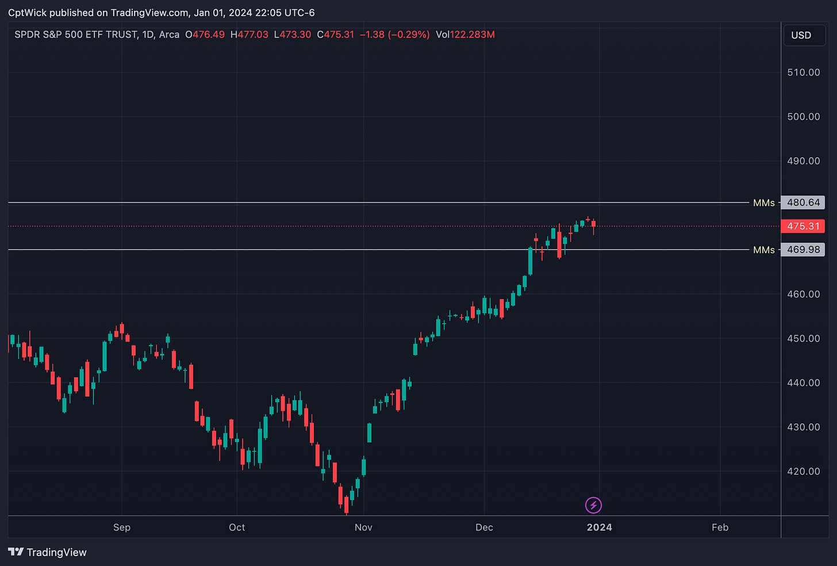Click the change value −1.38 (−0.29%)
Image resolution: width=837 pixels, height=566 pixels.
(395, 35)
